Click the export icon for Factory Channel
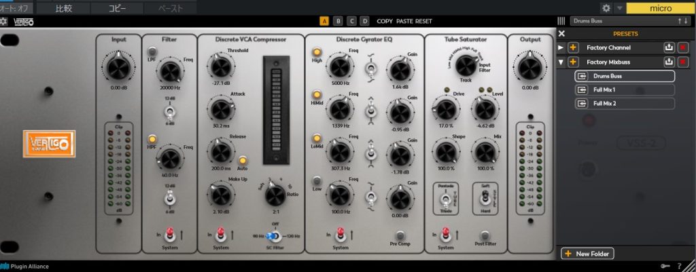 [670, 48]
